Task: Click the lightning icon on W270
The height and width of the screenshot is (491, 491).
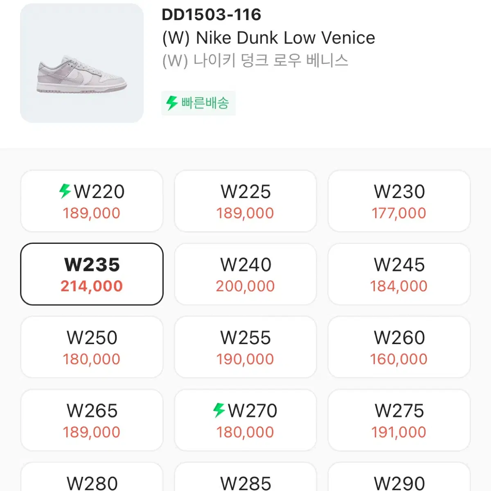Action: [219, 410]
